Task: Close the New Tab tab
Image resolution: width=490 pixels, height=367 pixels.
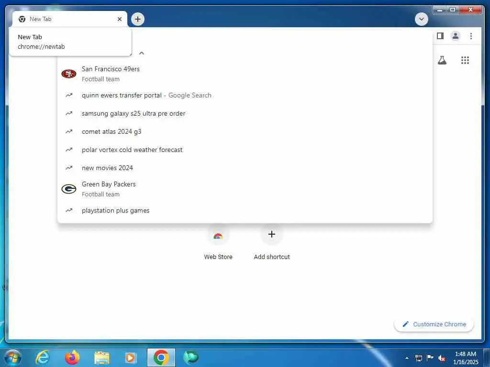Action: click(x=119, y=19)
